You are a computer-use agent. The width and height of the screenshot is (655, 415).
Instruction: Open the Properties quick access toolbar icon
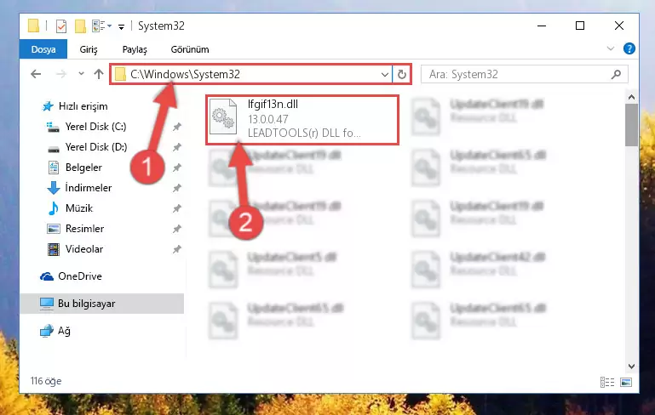point(61,26)
